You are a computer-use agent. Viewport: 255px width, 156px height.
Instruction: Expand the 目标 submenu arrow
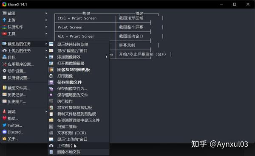click(x=46, y=57)
